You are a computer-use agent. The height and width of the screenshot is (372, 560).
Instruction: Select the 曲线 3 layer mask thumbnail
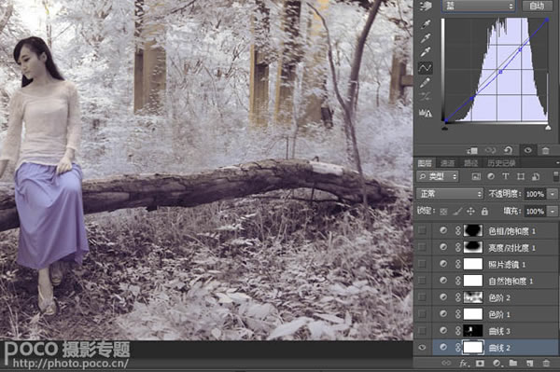(x=473, y=331)
